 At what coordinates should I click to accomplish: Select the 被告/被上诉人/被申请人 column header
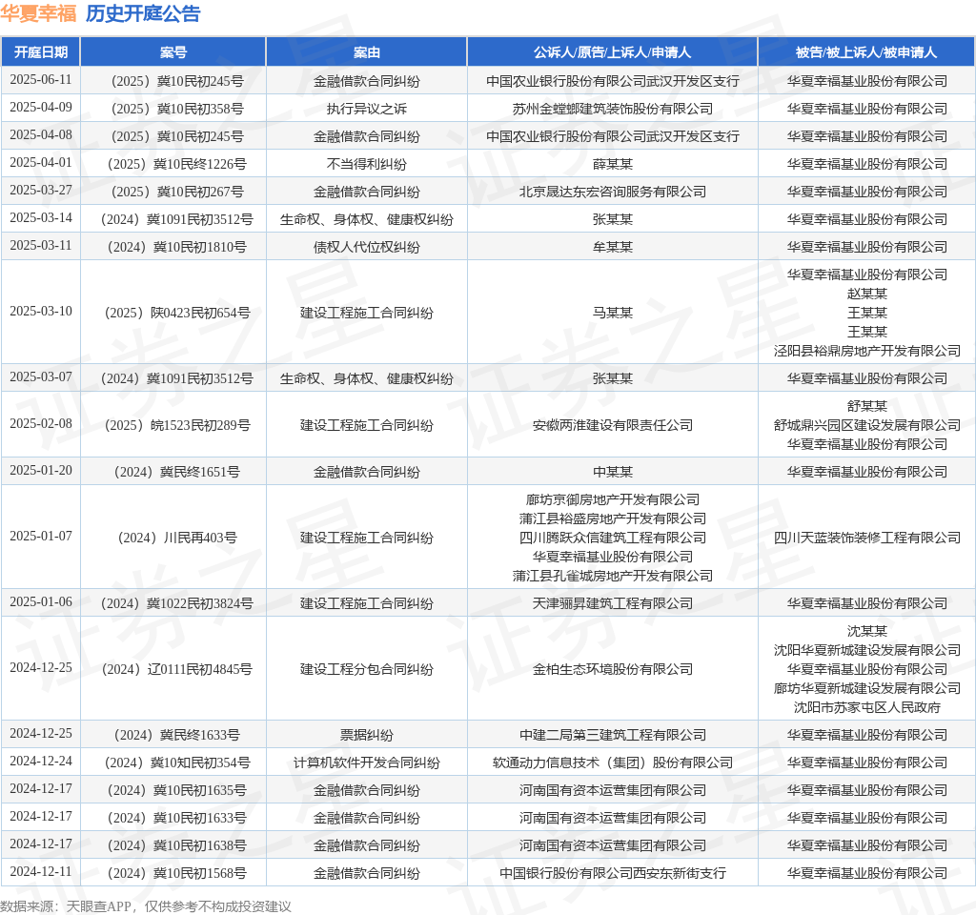tap(866, 52)
